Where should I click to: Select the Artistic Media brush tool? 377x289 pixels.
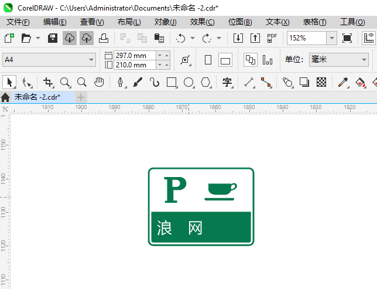(138, 83)
